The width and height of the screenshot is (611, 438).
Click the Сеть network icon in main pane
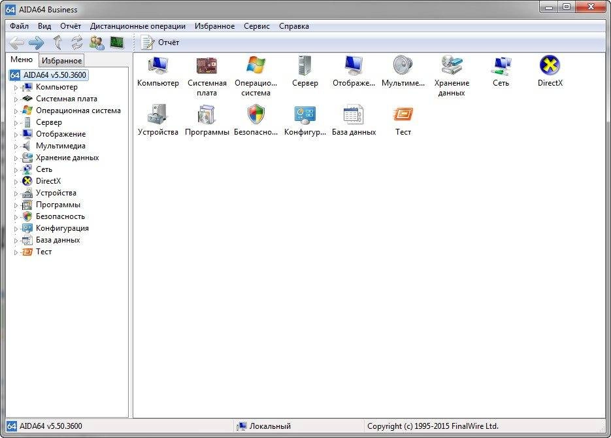501,66
